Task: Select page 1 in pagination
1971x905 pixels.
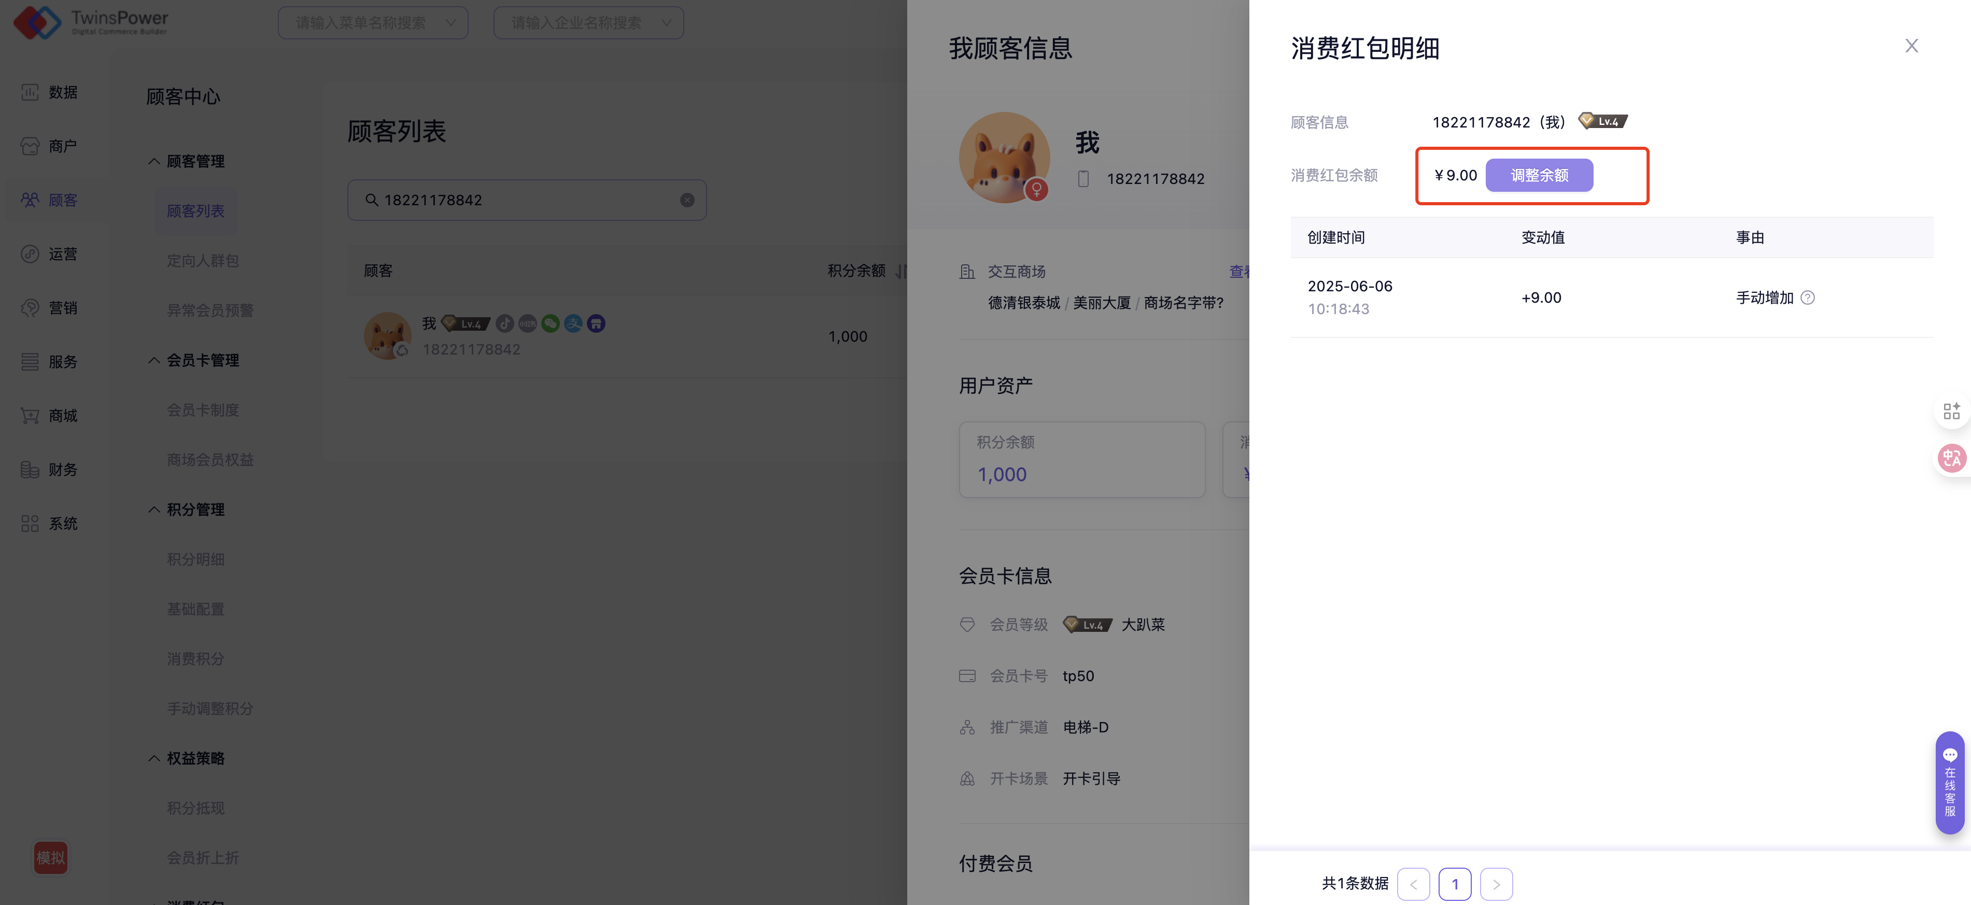Action: click(1455, 884)
